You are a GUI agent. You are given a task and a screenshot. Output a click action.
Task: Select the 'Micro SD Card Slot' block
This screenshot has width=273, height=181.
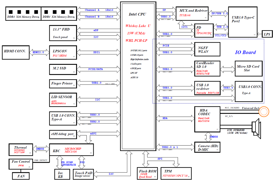pyautogui.click(x=249, y=69)
